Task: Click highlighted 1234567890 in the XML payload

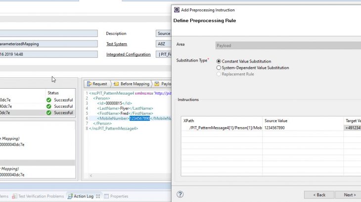Action: (x=139, y=118)
